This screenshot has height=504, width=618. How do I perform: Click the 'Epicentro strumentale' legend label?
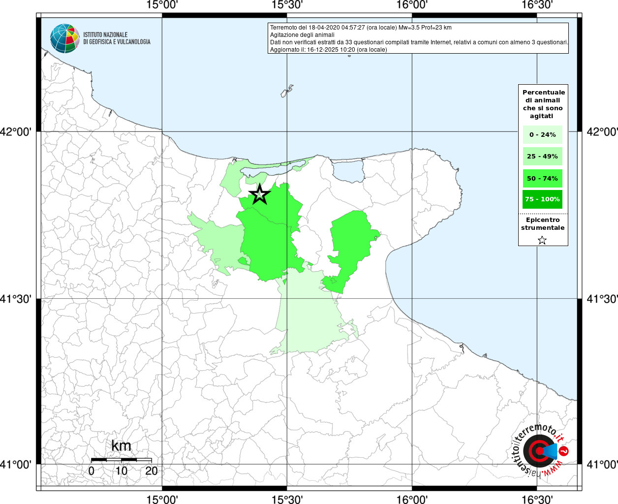pos(543,223)
